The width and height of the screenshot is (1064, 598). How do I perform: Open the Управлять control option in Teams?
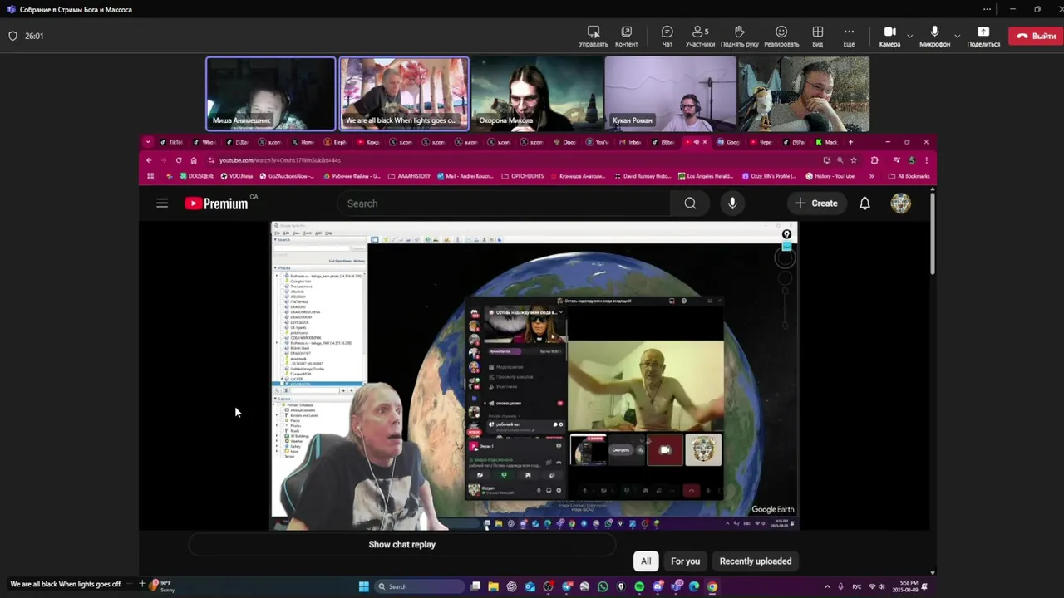click(x=594, y=36)
